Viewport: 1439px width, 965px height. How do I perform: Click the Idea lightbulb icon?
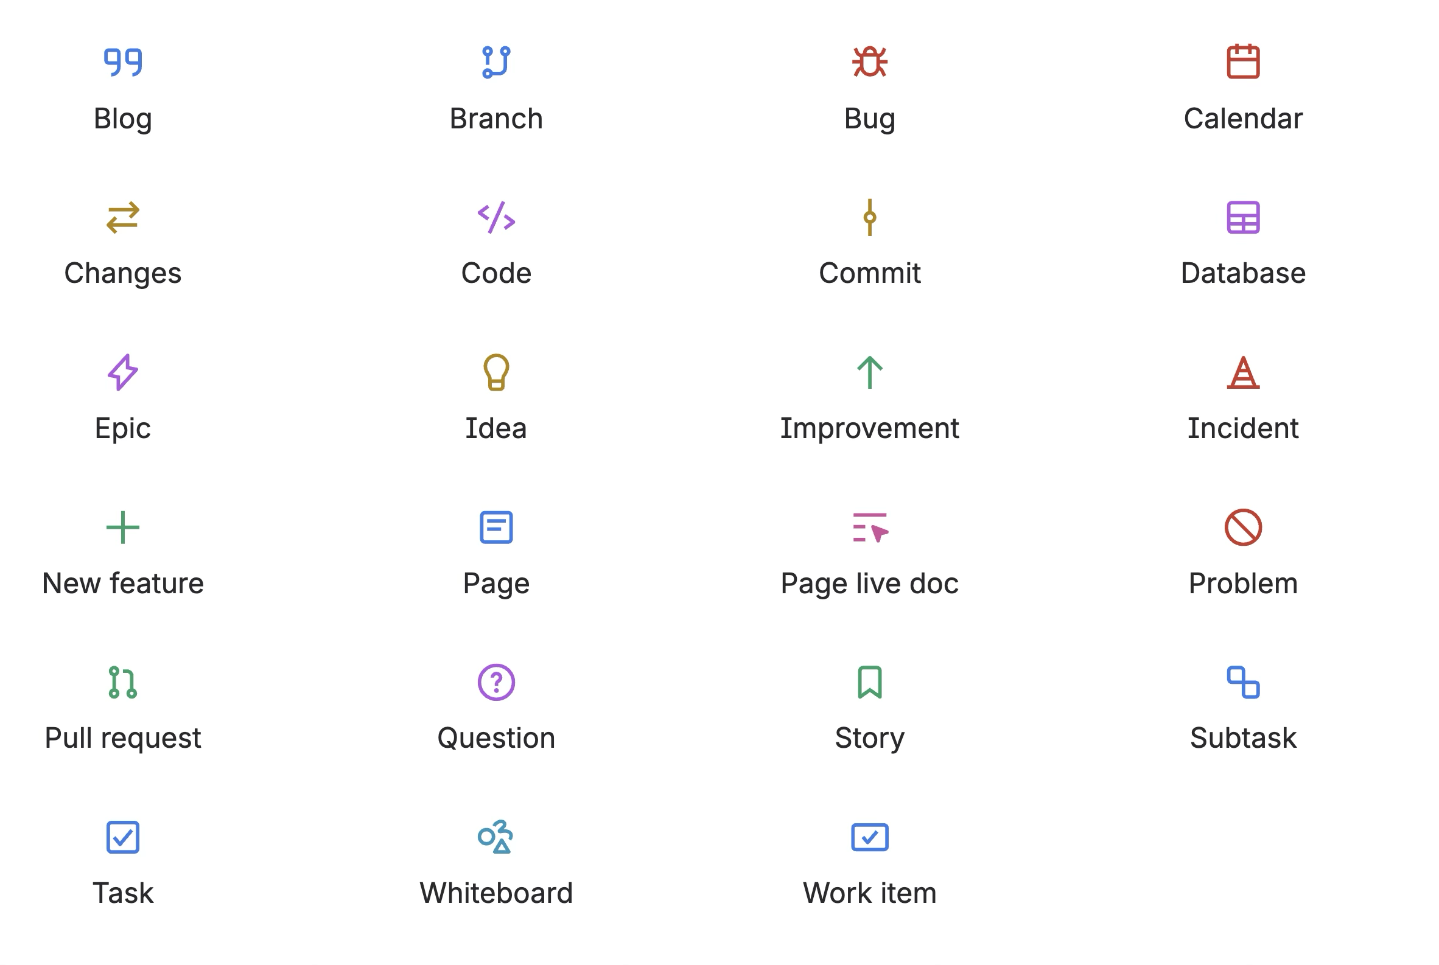coord(496,372)
